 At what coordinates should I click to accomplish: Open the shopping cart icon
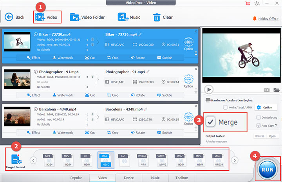pyautogui.click(x=248, y=3)
